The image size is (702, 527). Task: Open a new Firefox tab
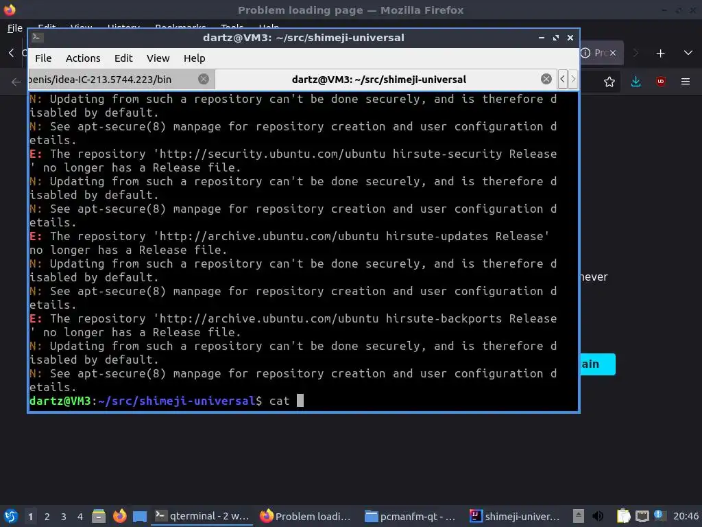(660, 54)
